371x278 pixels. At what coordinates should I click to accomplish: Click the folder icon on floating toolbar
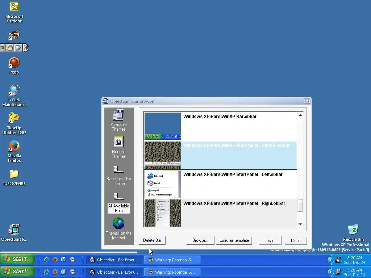click(10, 48)
